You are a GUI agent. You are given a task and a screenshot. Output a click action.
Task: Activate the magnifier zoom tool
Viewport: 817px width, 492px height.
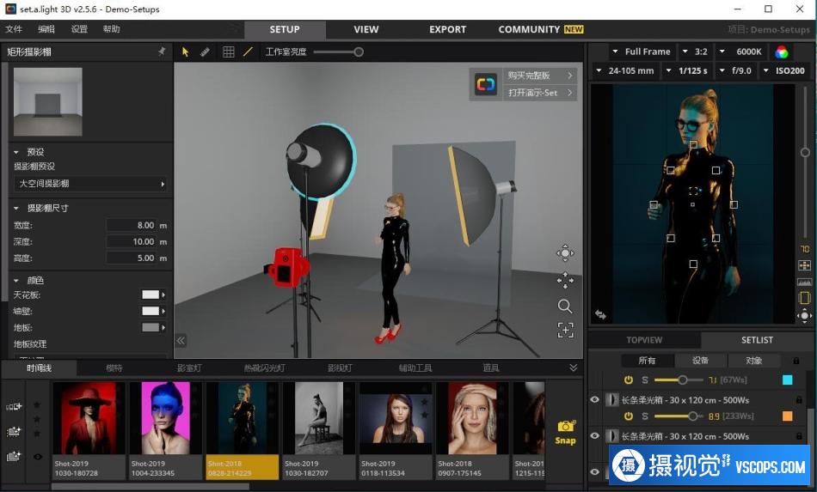pyautogui.click(x=565, y=306)
